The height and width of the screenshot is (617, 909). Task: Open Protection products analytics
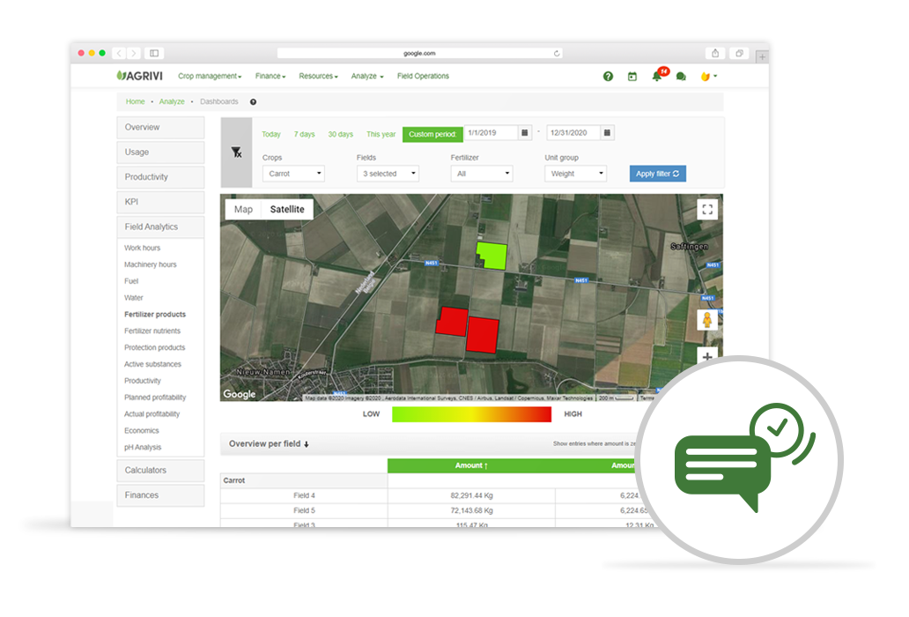154,348
